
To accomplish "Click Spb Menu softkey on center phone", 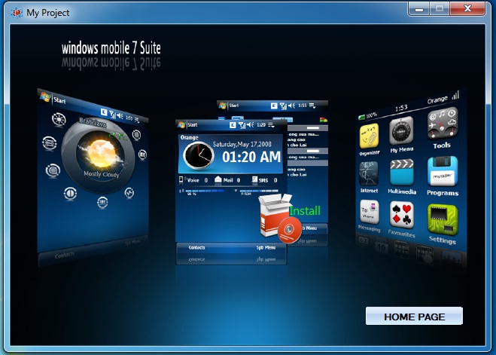I will pos(266,248).
